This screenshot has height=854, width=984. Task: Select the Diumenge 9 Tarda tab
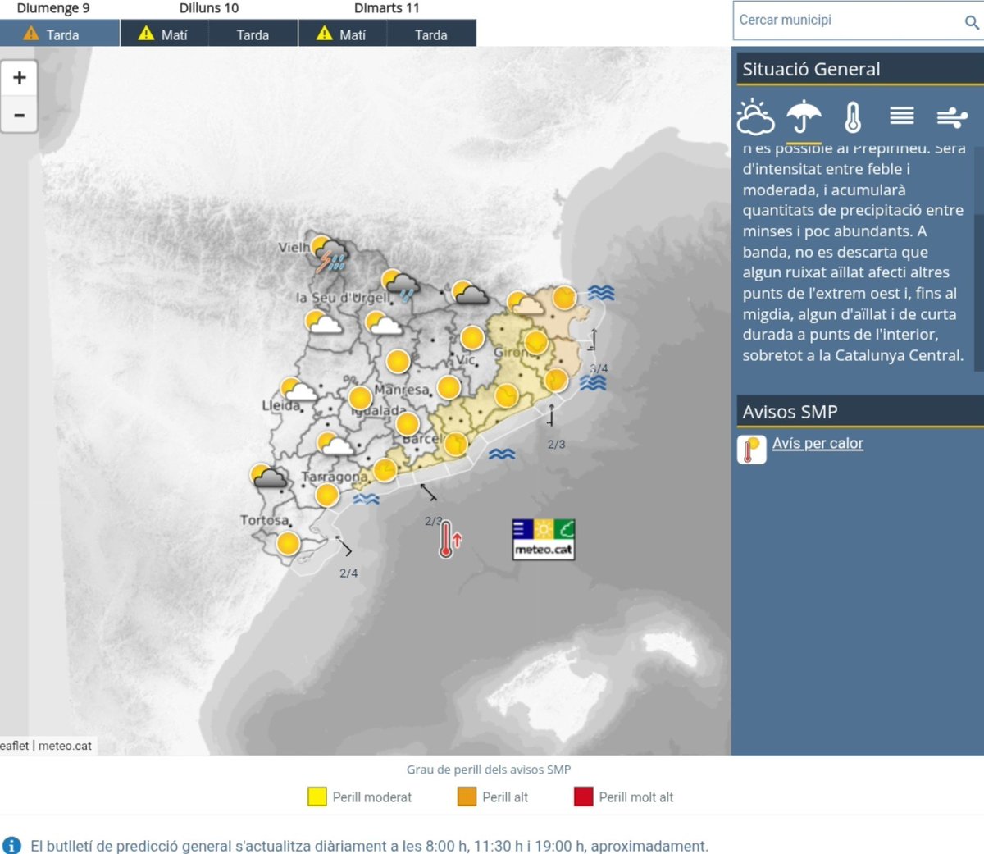[x=60, y=34]
